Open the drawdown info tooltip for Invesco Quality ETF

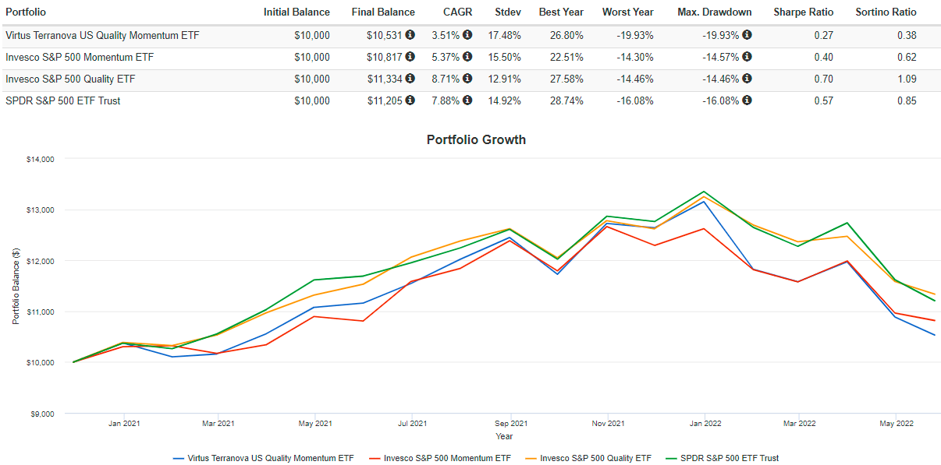pyautogui.click(x=747, y=79)
